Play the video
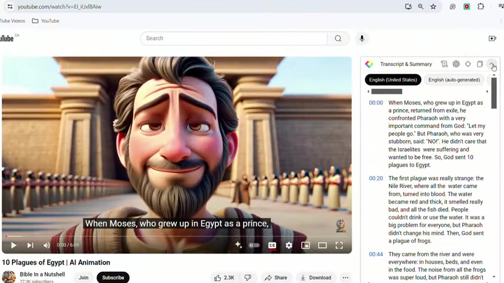 tap(14, 245)
